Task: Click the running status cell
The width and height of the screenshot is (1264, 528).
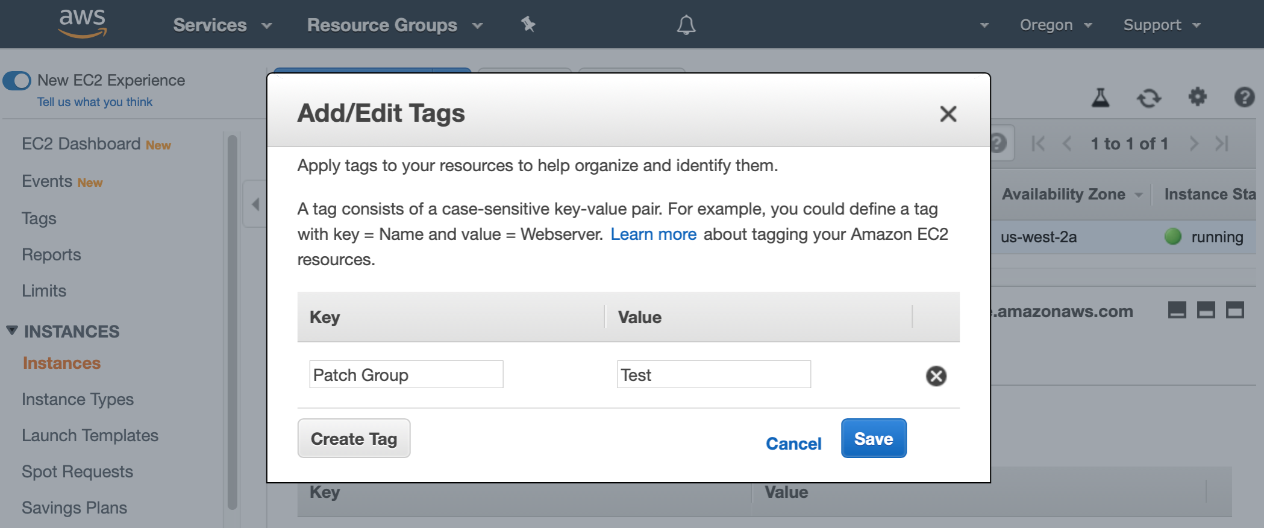Action: [x=1204, y=237]
